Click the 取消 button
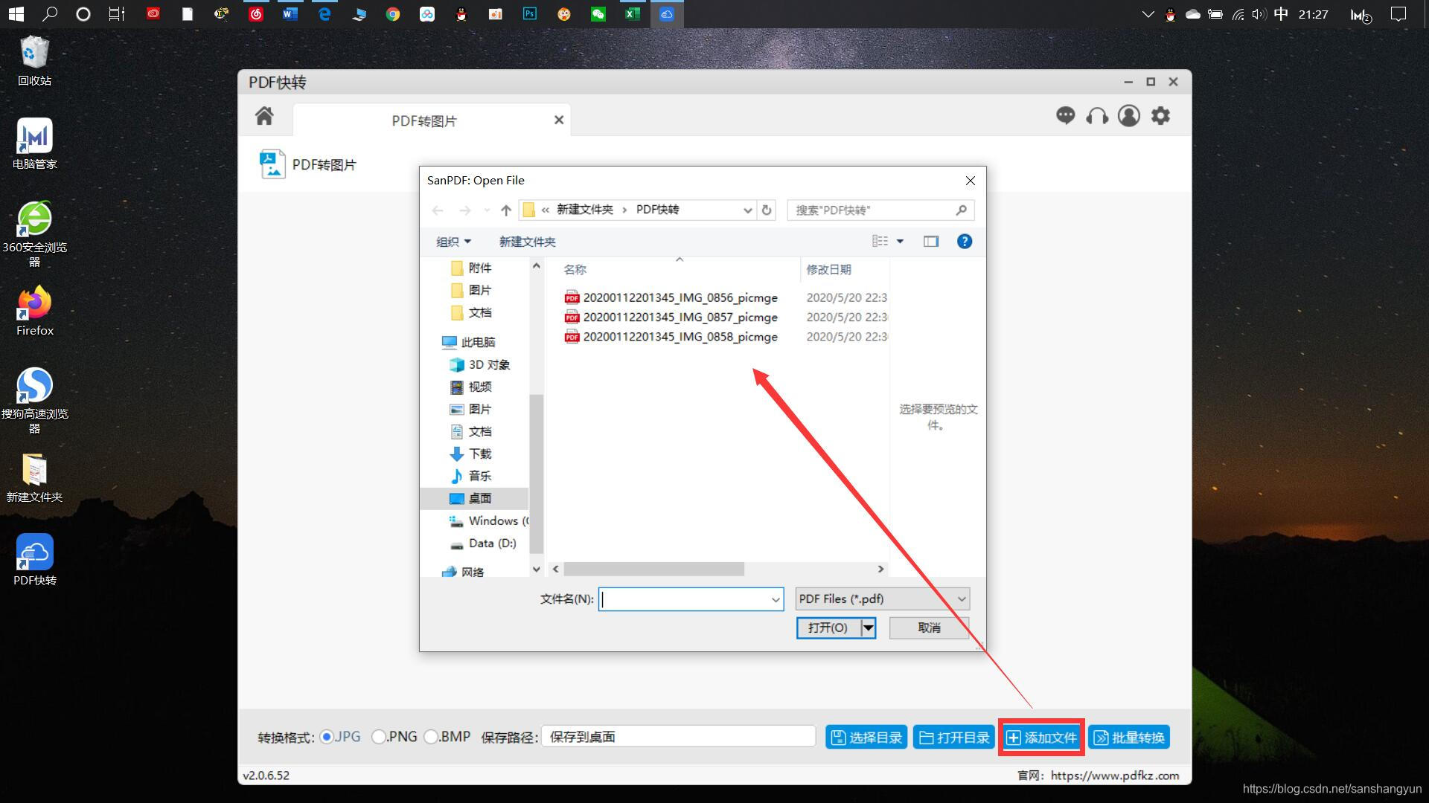Screen dimensions: 1429x803 [x=929, y=628]
